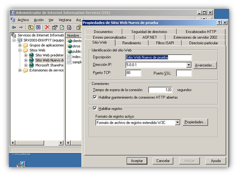This screenshot has width=238, height=176.
Task: Open the Dirección IP dropdown arrow
Action: pyautogui.click(x=189, y=65)
